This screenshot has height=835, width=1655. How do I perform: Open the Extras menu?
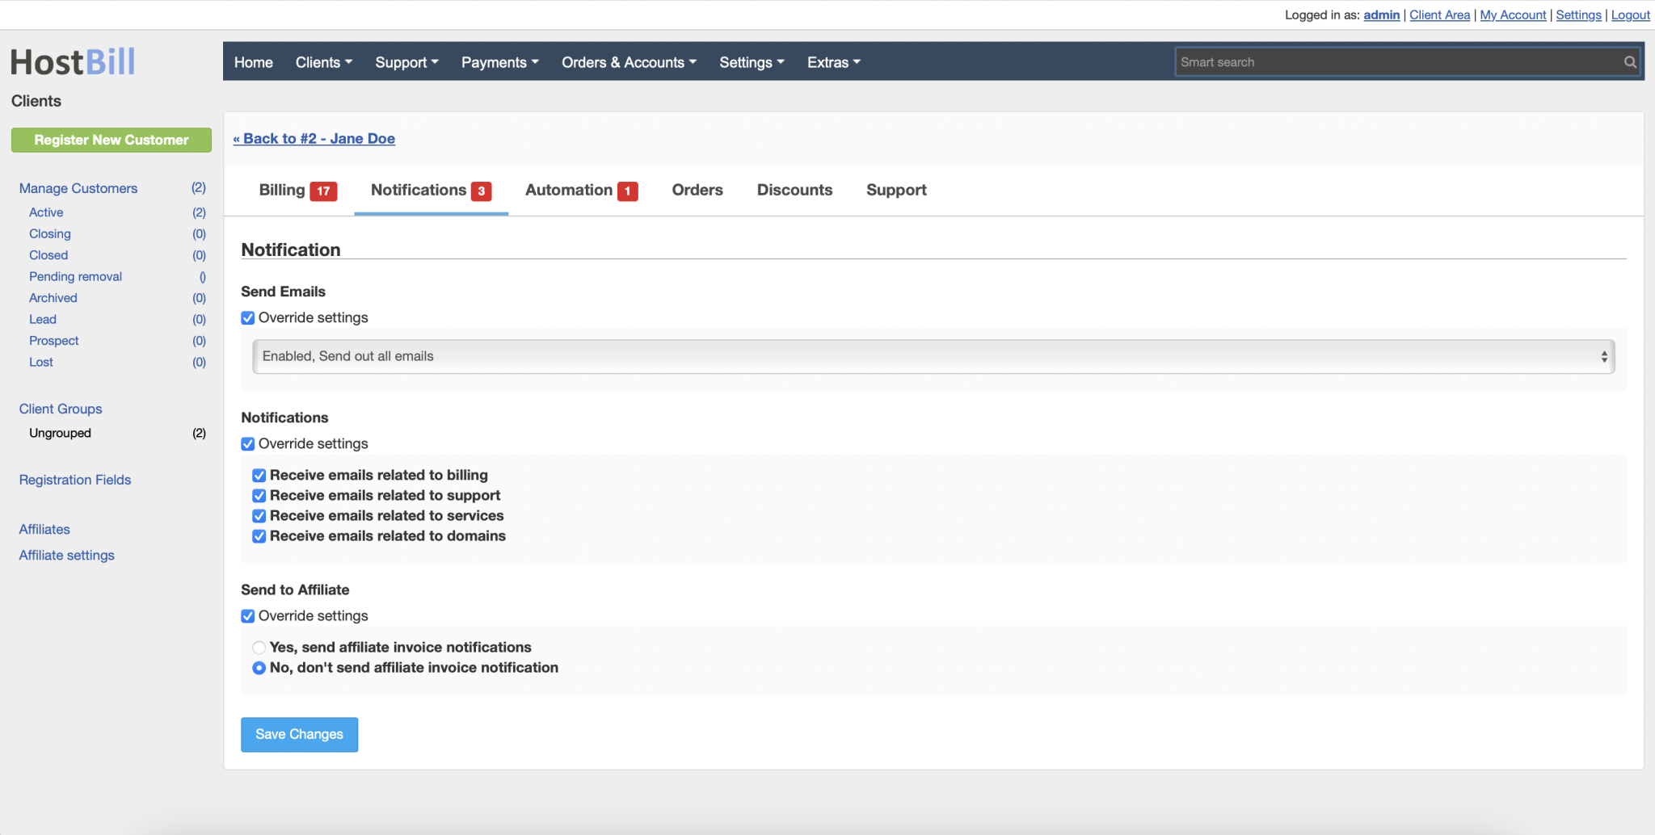tap(832, 62)
